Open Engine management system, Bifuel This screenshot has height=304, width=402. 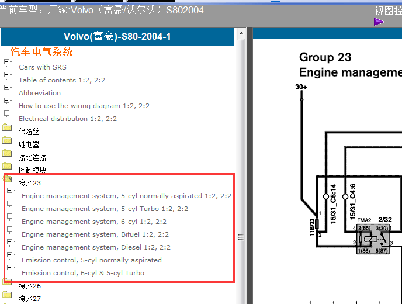pos(95,234)
